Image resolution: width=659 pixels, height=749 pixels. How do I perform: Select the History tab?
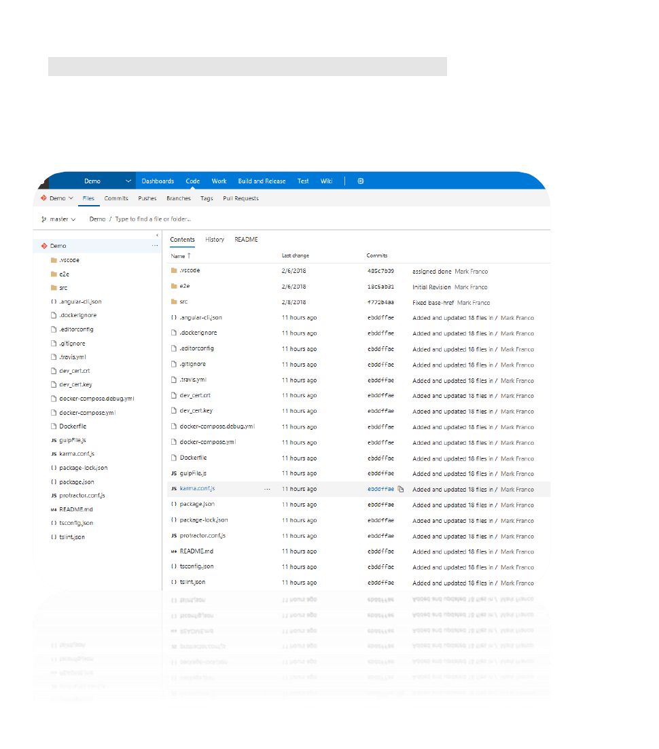[x=215, y=240]
